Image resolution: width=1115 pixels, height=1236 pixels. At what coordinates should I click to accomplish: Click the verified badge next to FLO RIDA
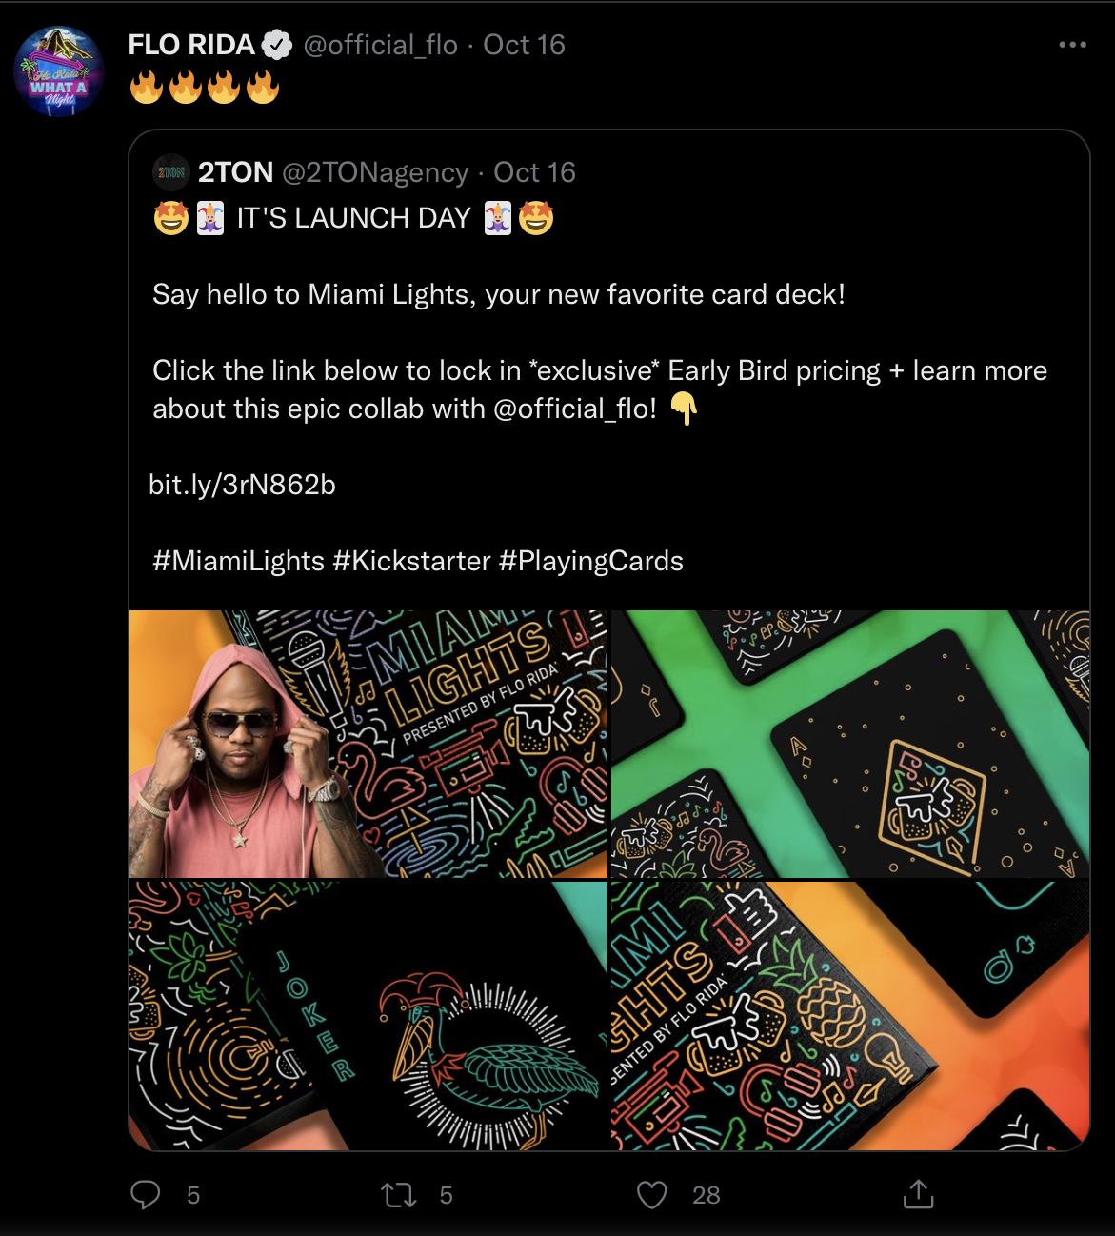pyautogui.click(x=277, y=45)
